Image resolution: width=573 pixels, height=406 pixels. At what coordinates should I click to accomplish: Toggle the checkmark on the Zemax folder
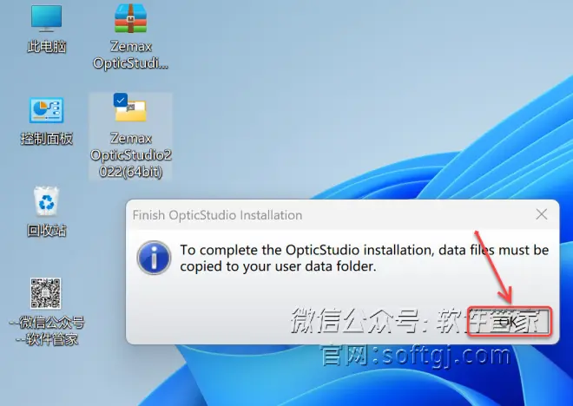coord(120,100)
